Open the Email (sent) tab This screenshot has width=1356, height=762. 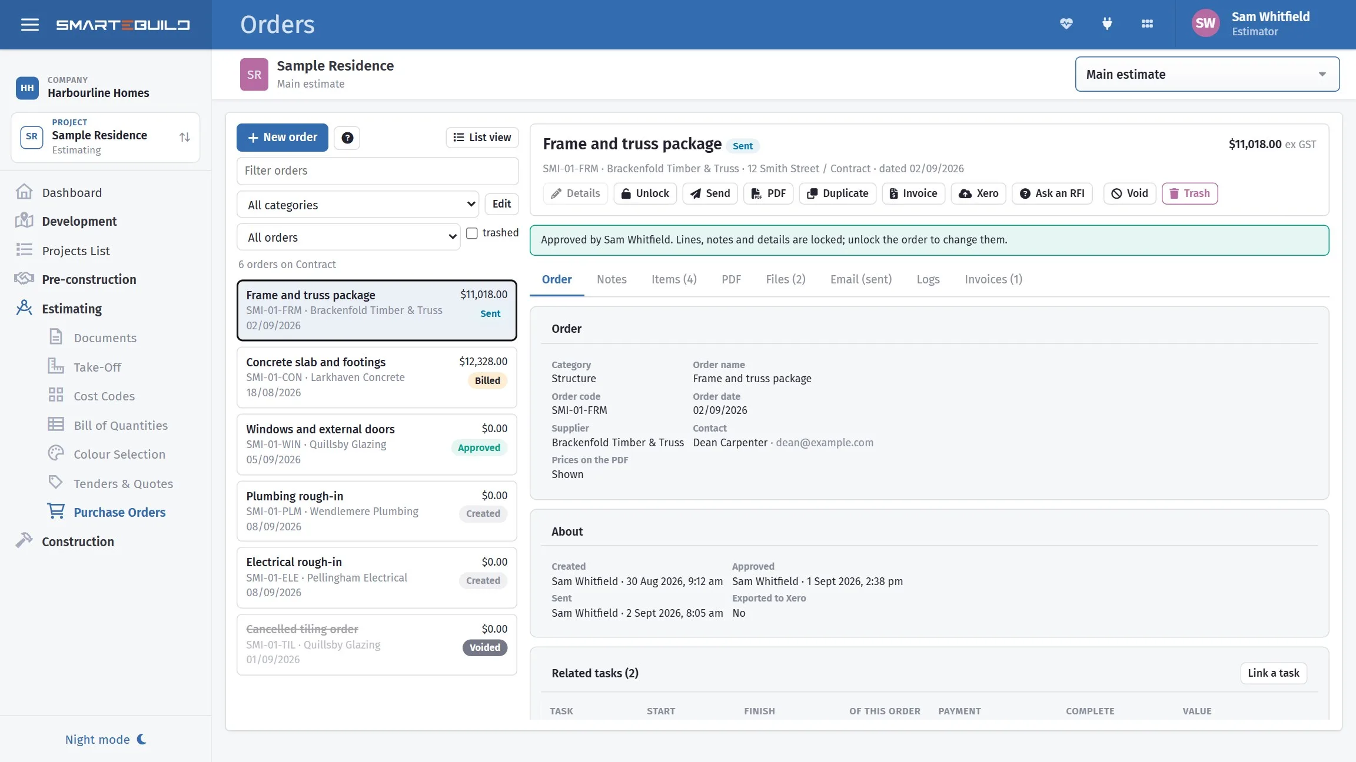tap(861, 279)
